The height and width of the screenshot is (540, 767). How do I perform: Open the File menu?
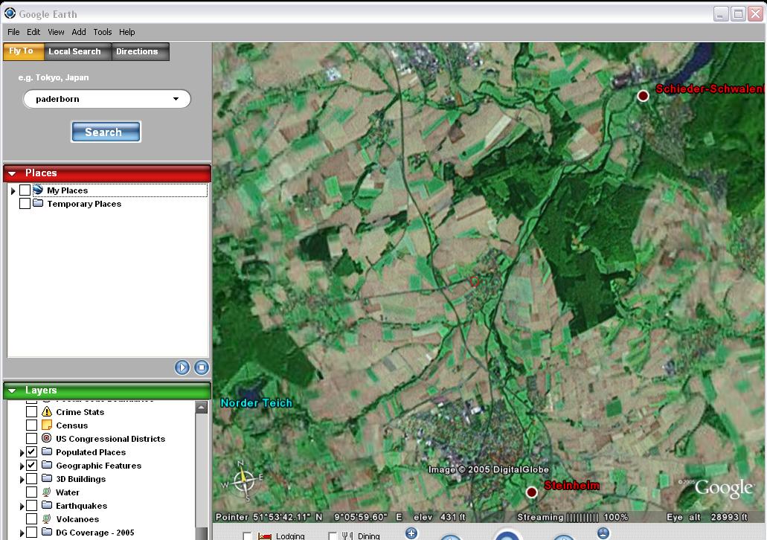13,32
